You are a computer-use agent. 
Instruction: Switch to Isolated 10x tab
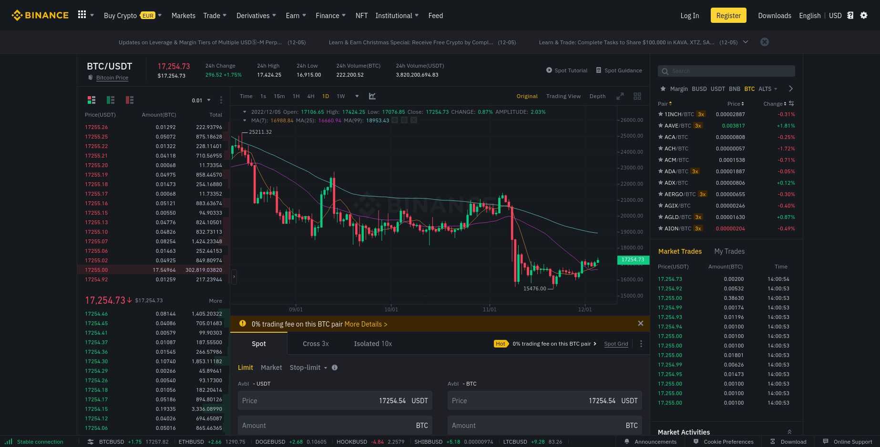tap(373, 344)
